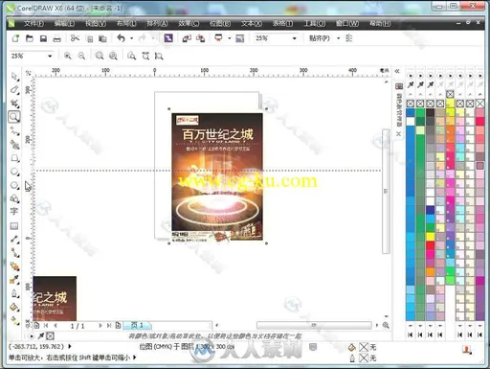490x369 pixels.
Task: Select the Text tool (字)
Action: 14,212
